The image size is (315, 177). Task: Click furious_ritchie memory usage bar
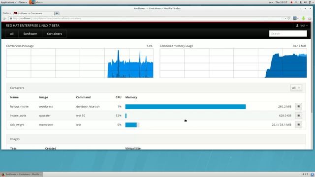point(185,107)
